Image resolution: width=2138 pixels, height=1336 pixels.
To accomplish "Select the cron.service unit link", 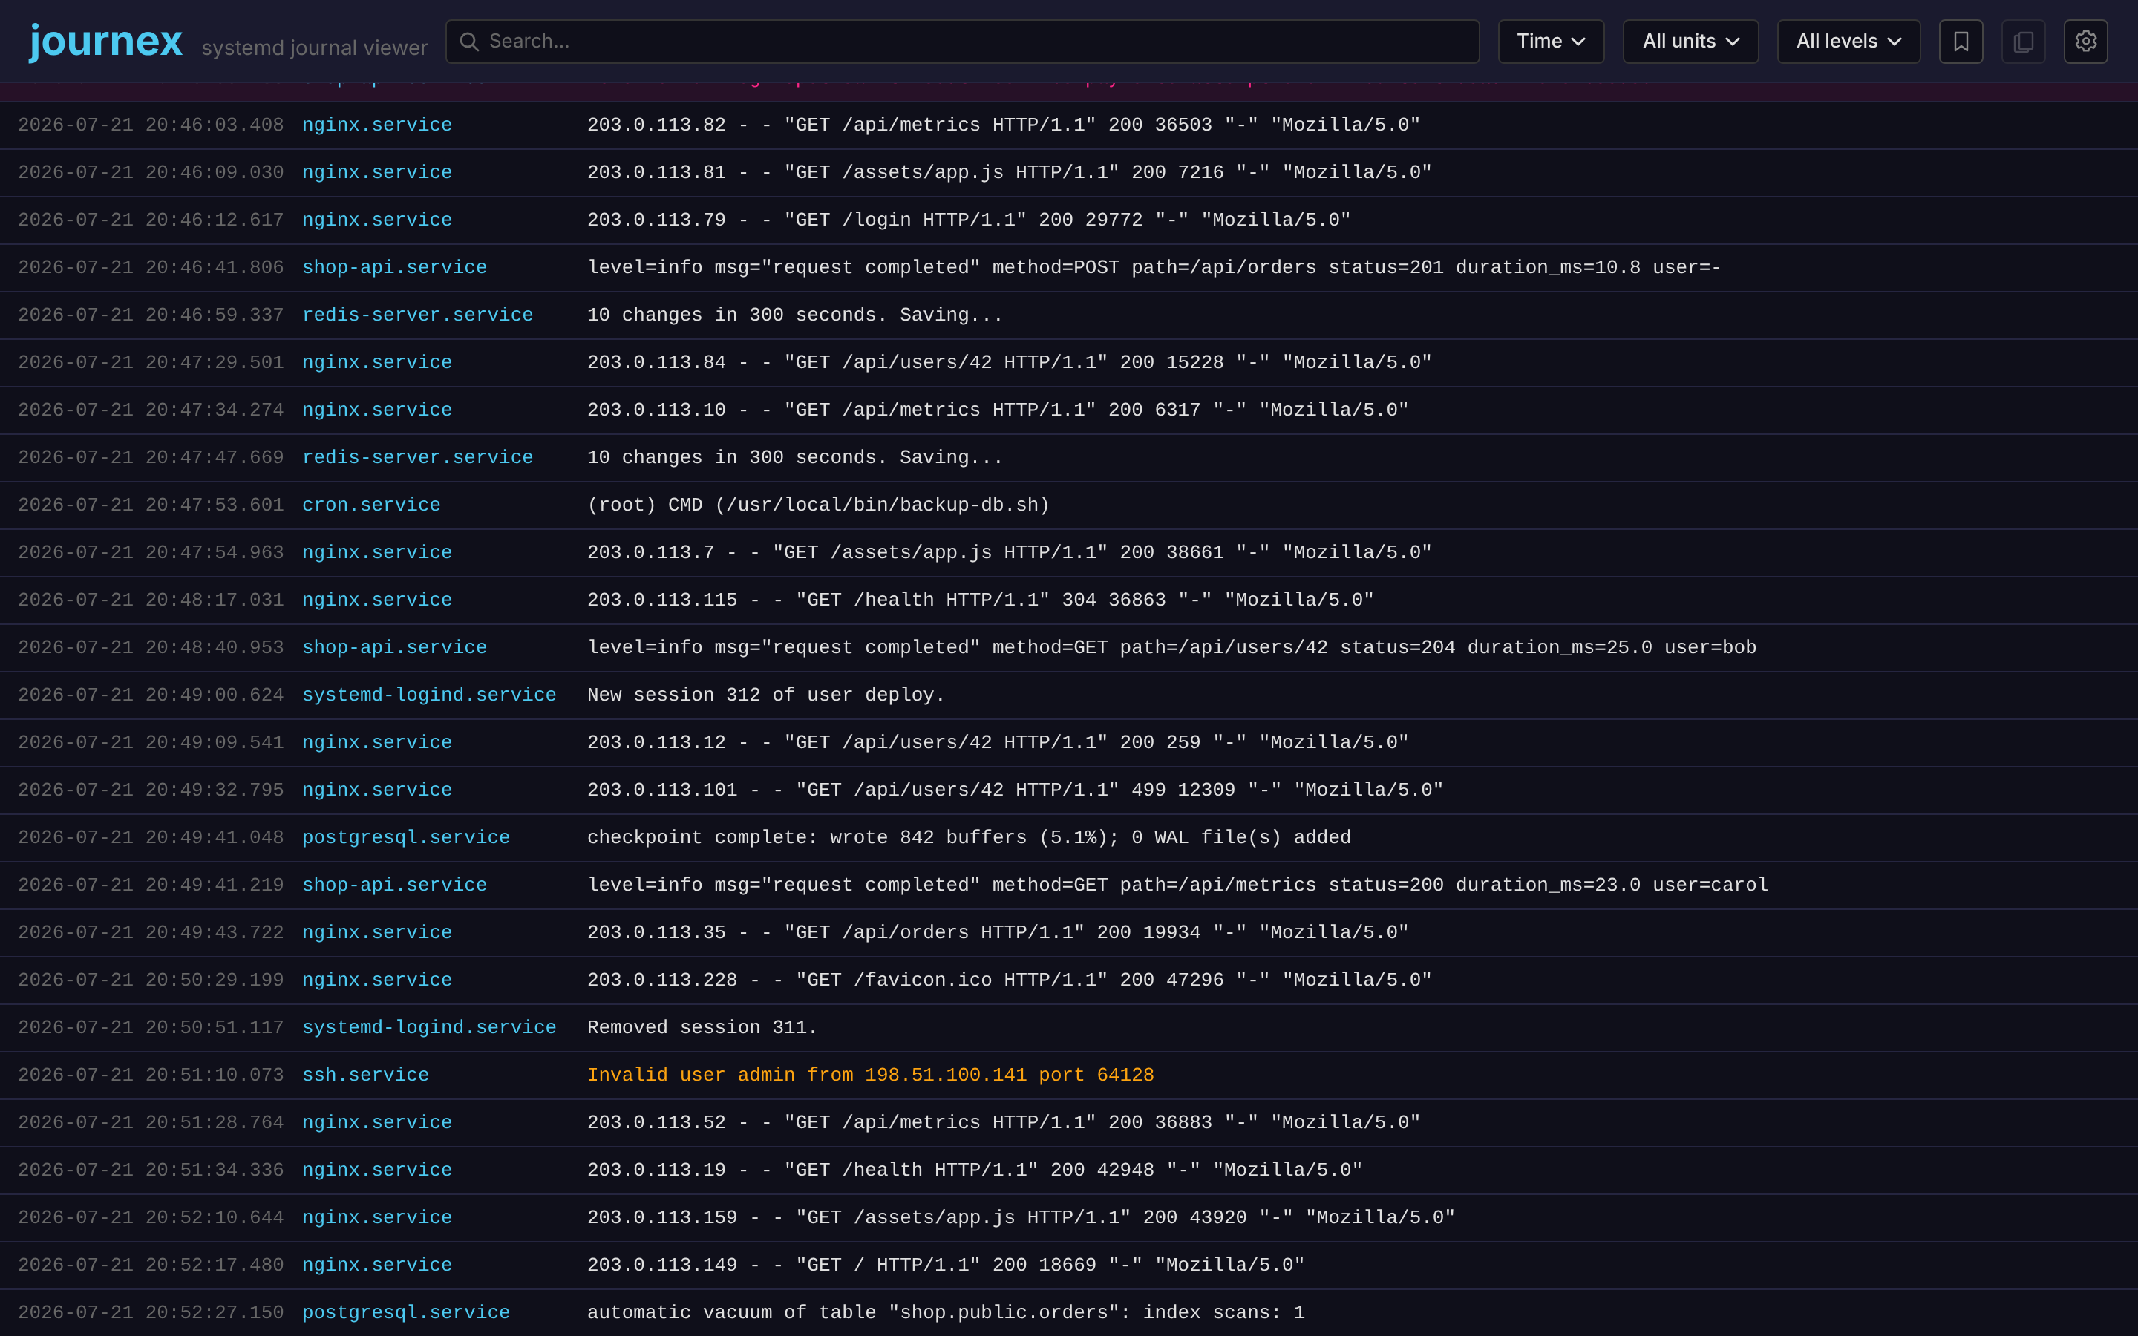I will click(x=371, y=505).
